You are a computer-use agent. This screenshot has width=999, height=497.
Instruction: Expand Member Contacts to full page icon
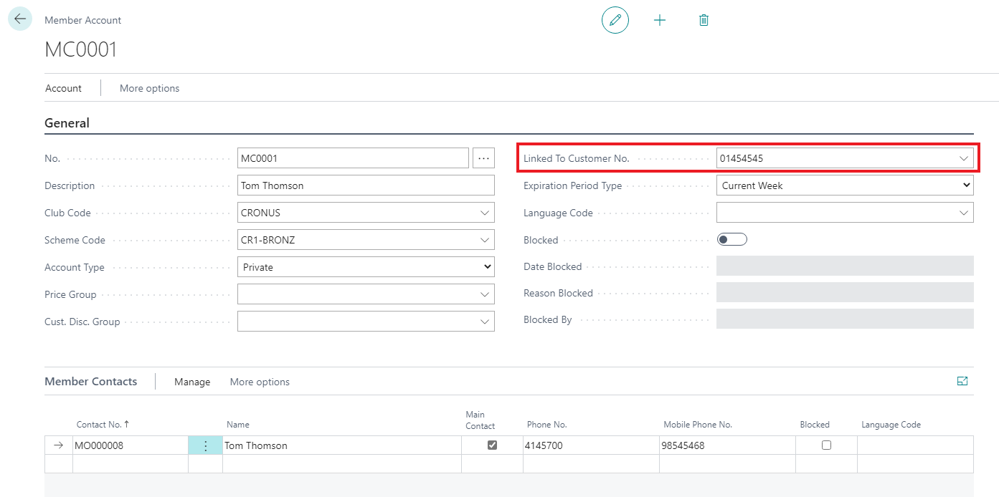point(962,382)
